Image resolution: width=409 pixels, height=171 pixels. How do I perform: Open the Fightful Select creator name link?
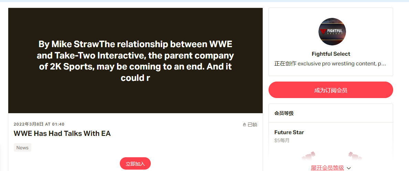click(331, 54)
